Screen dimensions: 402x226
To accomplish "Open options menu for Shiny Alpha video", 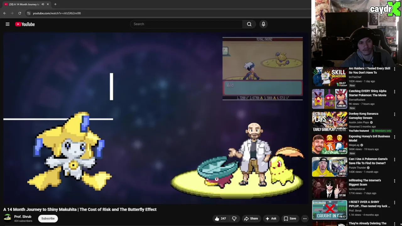I will click(394, 92).
